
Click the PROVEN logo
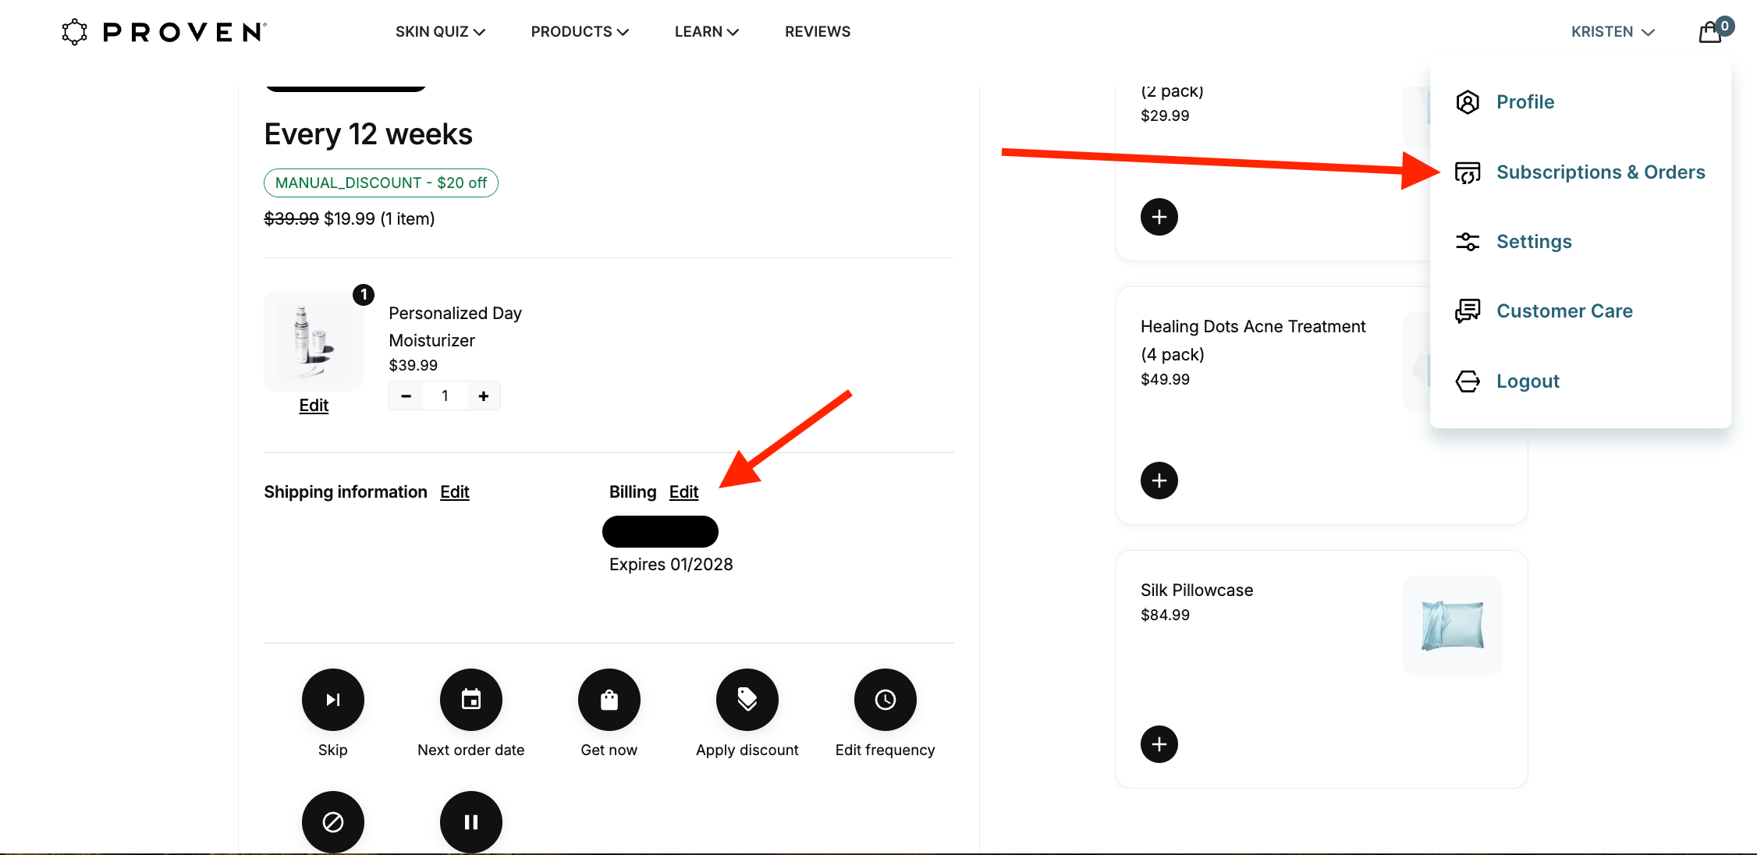point(165,32)
